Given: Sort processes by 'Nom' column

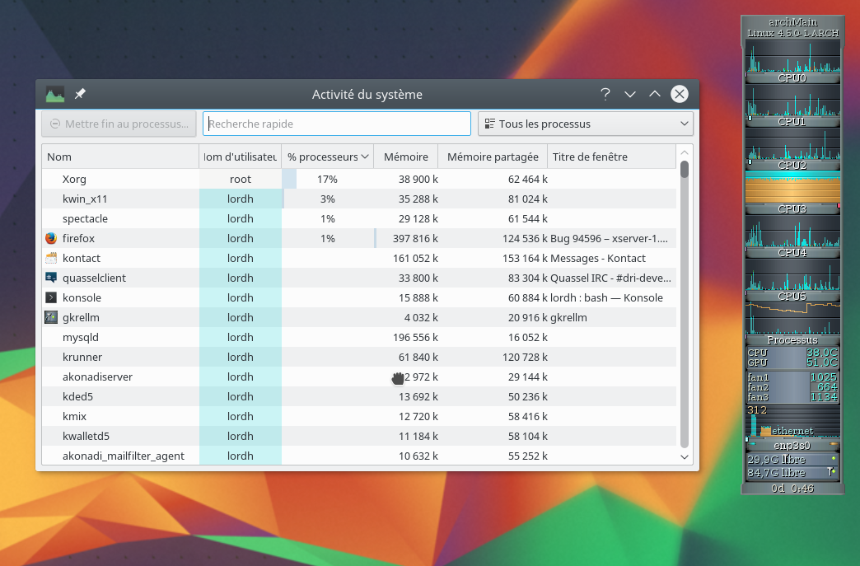Looking at the screenshot, I should [x=119, y=157].
